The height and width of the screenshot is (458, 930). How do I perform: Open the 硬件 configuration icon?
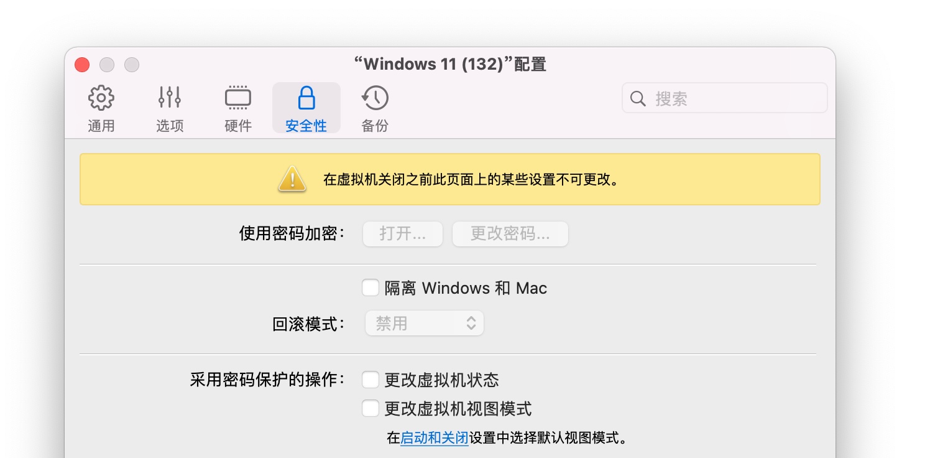237,98
